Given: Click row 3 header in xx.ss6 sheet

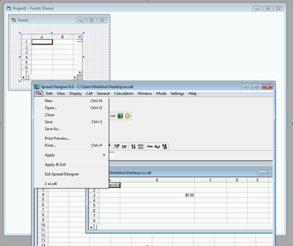Looking at the screenshot, I should tap(94, 195).
